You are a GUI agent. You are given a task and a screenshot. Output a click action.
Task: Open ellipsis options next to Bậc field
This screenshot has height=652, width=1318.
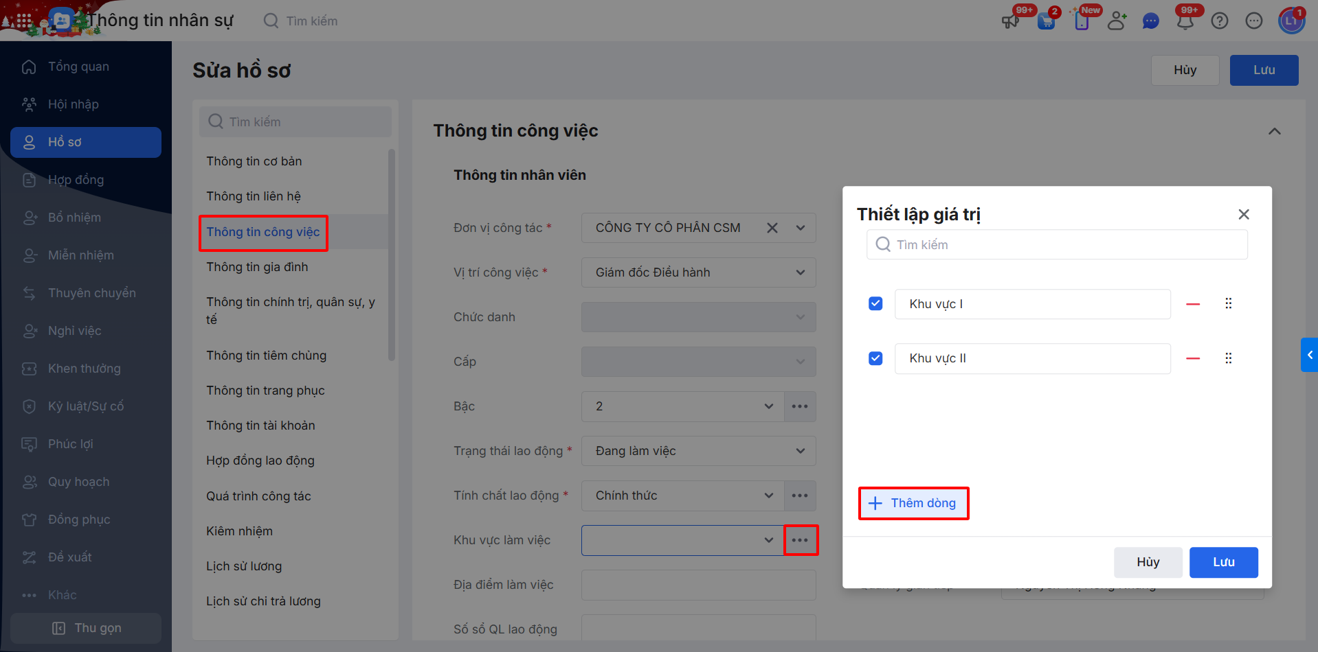(x=800, y=406)
